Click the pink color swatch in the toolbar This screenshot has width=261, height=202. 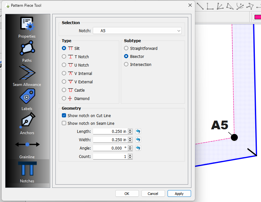coord(257,17)
